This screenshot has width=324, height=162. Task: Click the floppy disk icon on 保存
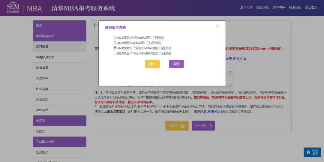coord(182,126)
